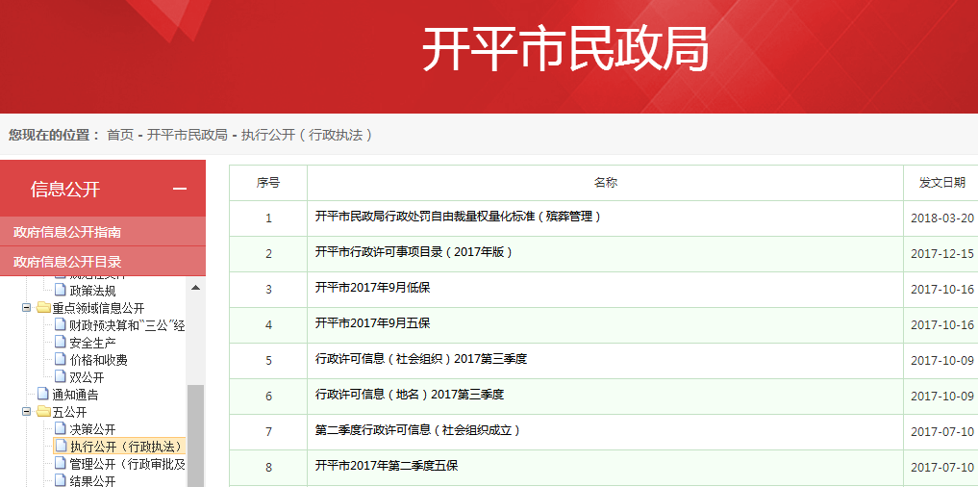Screen dimensions: 978x487
Task: Click the 序号 column header
Action: 268,182
